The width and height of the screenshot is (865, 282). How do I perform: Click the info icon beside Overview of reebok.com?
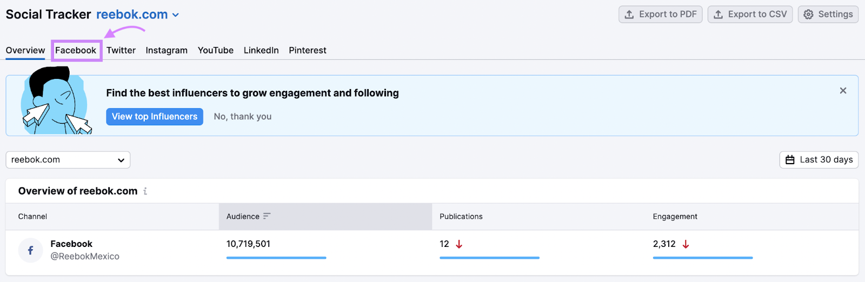[145, 191]
